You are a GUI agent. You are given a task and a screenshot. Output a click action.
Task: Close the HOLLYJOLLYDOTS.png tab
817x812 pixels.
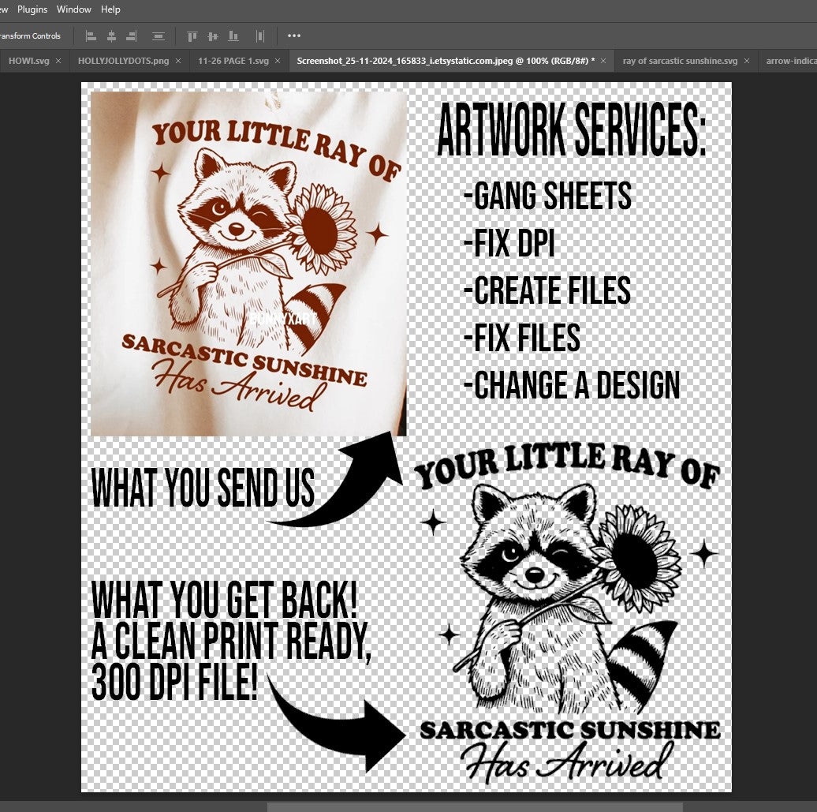pos(178,61)
